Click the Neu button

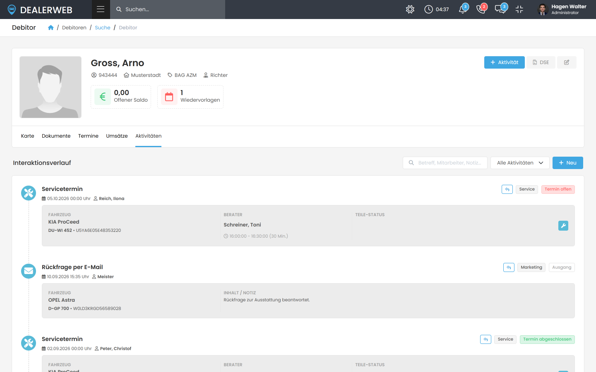click(x=568, y=163)
